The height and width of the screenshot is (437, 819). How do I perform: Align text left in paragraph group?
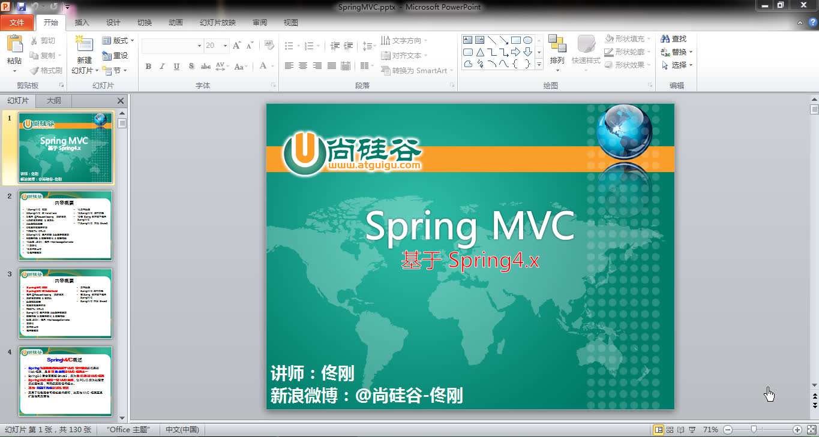(289, 66)
